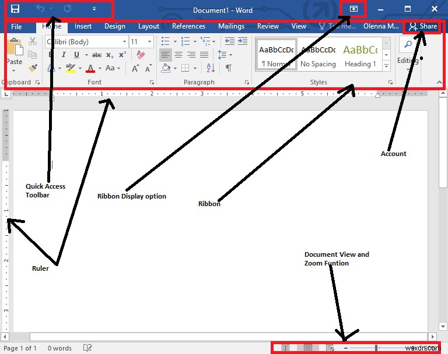Switch to the References tab
Viewport: 448px width, 354px height.
click(x=188, y=26)
